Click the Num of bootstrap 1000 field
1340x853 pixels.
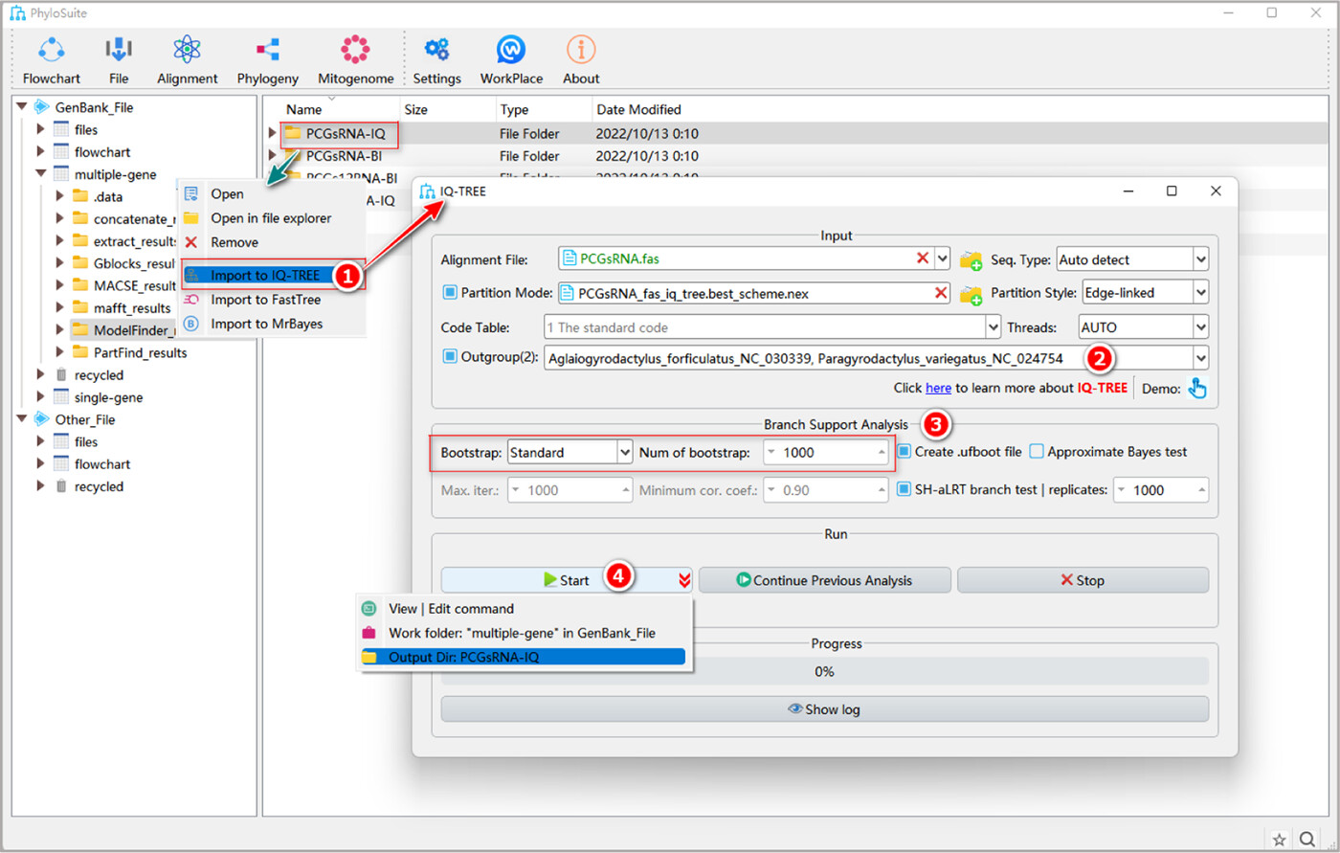click(x=826, y=452)
